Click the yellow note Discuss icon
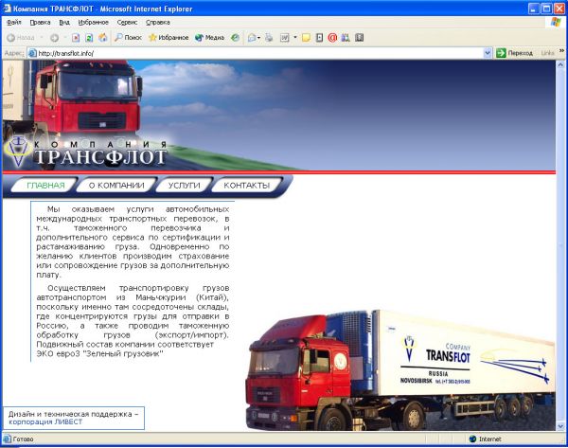Viewport: 568px width, 448px height. click(306, 38)
